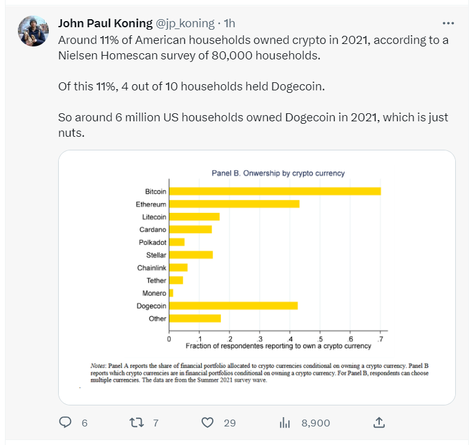Click the reply count number 6
The image size is (475, 445).
click(x=85, y=423)
